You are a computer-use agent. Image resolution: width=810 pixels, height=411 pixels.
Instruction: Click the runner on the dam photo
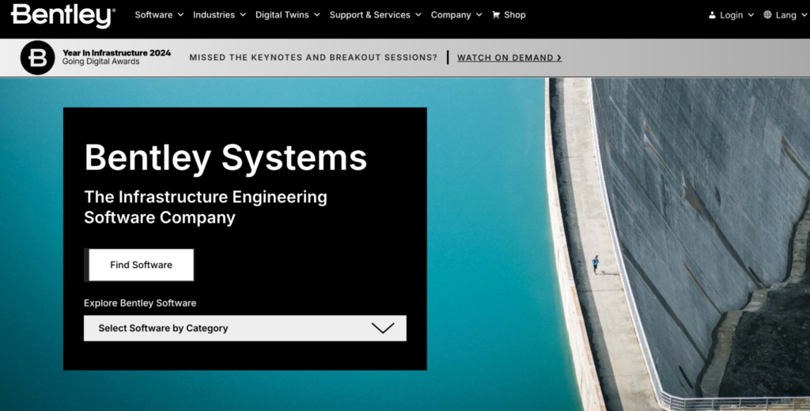tap(596, 264)
